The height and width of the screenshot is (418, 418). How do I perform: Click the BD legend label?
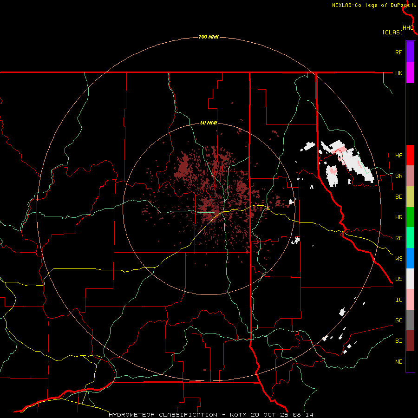(398, 197)
